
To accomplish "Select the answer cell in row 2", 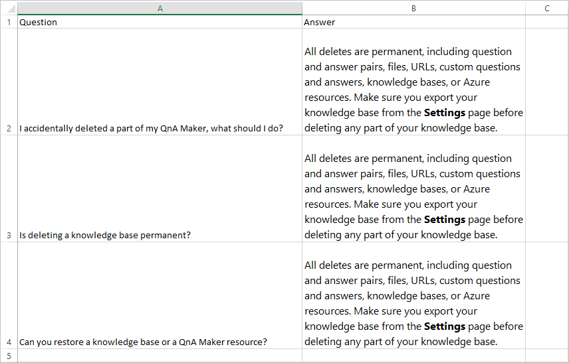I will [x=413, y=89].
